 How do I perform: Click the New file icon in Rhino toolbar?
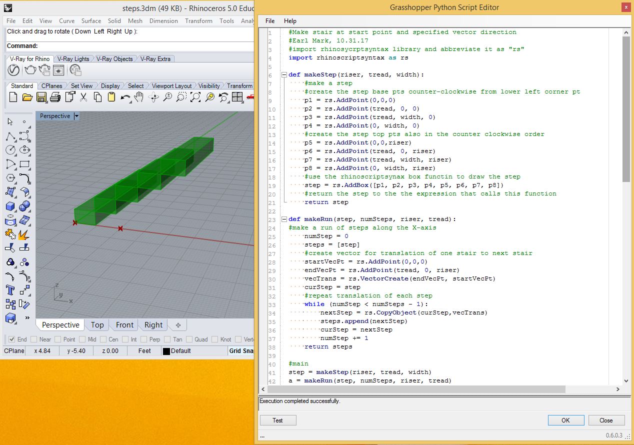pos(13,97)
